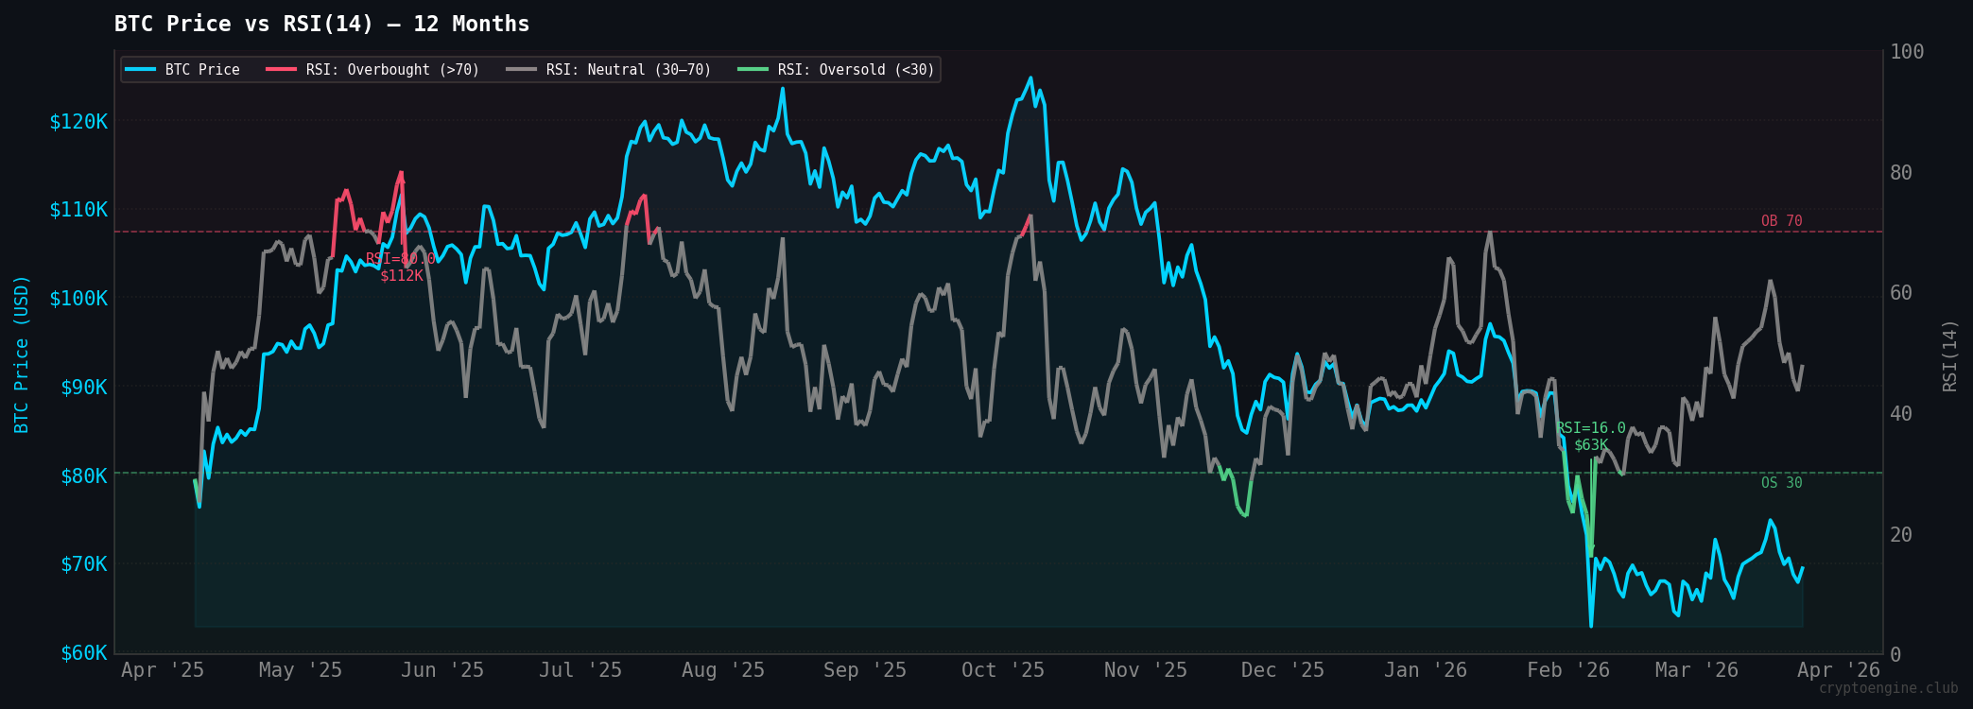Image resolution: width=1973 pixels, height=709 pixels.
Task: Click the Feb '26 date axis label
Action: 1567,670
